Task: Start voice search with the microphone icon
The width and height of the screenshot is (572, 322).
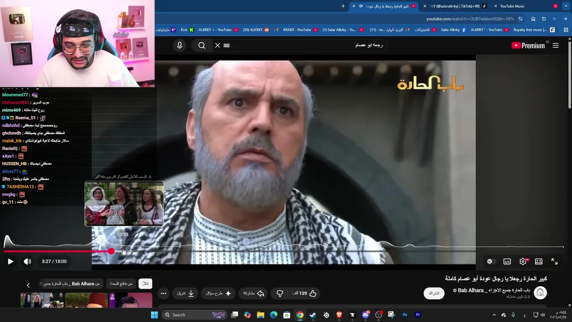Action: click(180, 45)
